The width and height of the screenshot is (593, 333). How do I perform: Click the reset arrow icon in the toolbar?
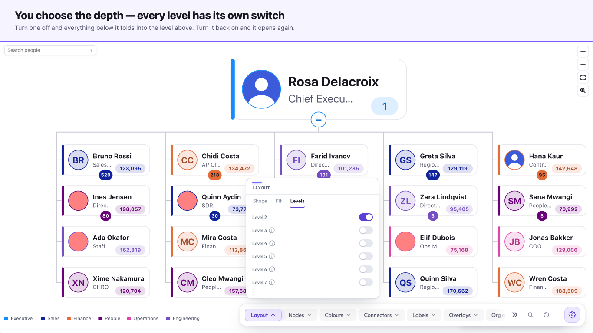coord(546,315)
